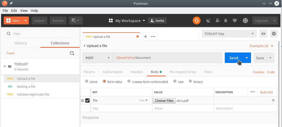Open Examples (0) dropdown
Image resolution: width=282 pixels, height=127 pixels.
tap(261, 46)
